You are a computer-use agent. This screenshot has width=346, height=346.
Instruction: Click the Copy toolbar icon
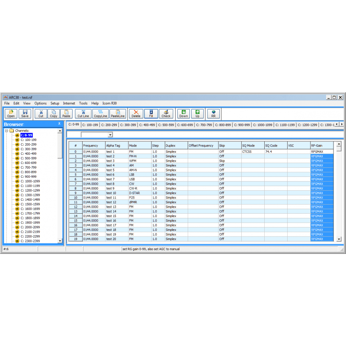click(53, 114)
